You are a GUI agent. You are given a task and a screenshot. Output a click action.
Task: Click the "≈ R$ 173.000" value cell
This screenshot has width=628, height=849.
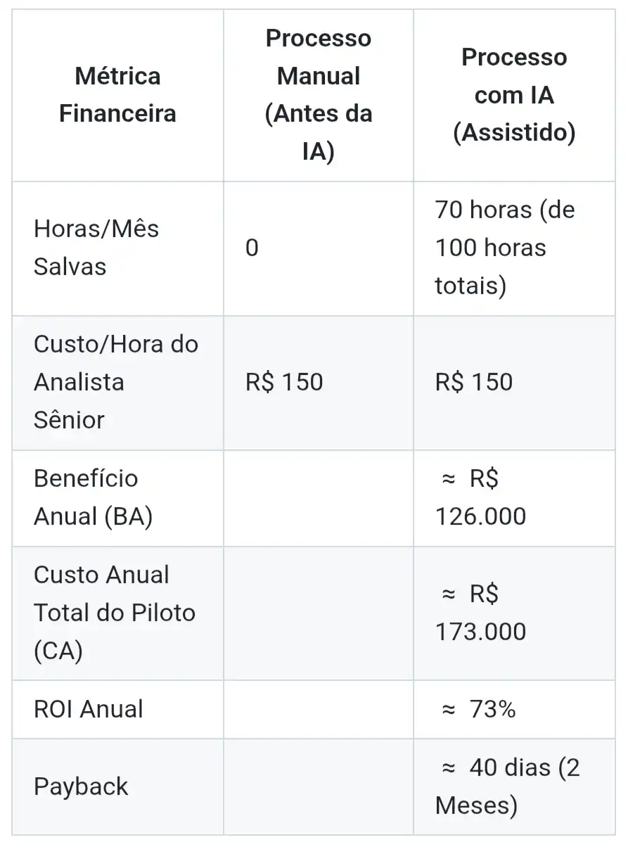coord(480,613)
